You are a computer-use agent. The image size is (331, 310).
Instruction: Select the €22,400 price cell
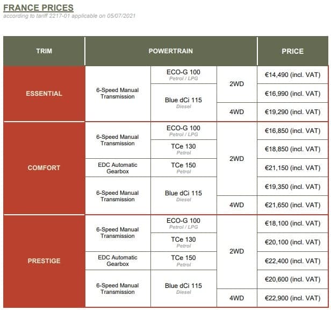292,261
